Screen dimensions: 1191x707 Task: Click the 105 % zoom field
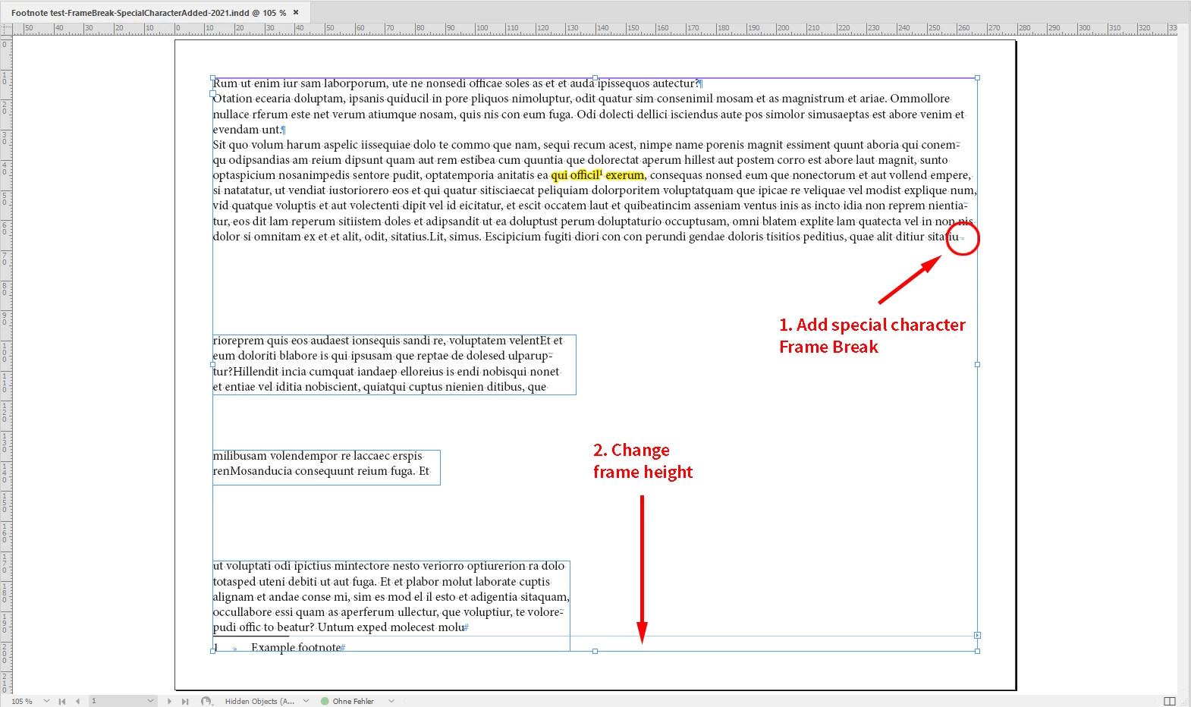click(22, 701)
